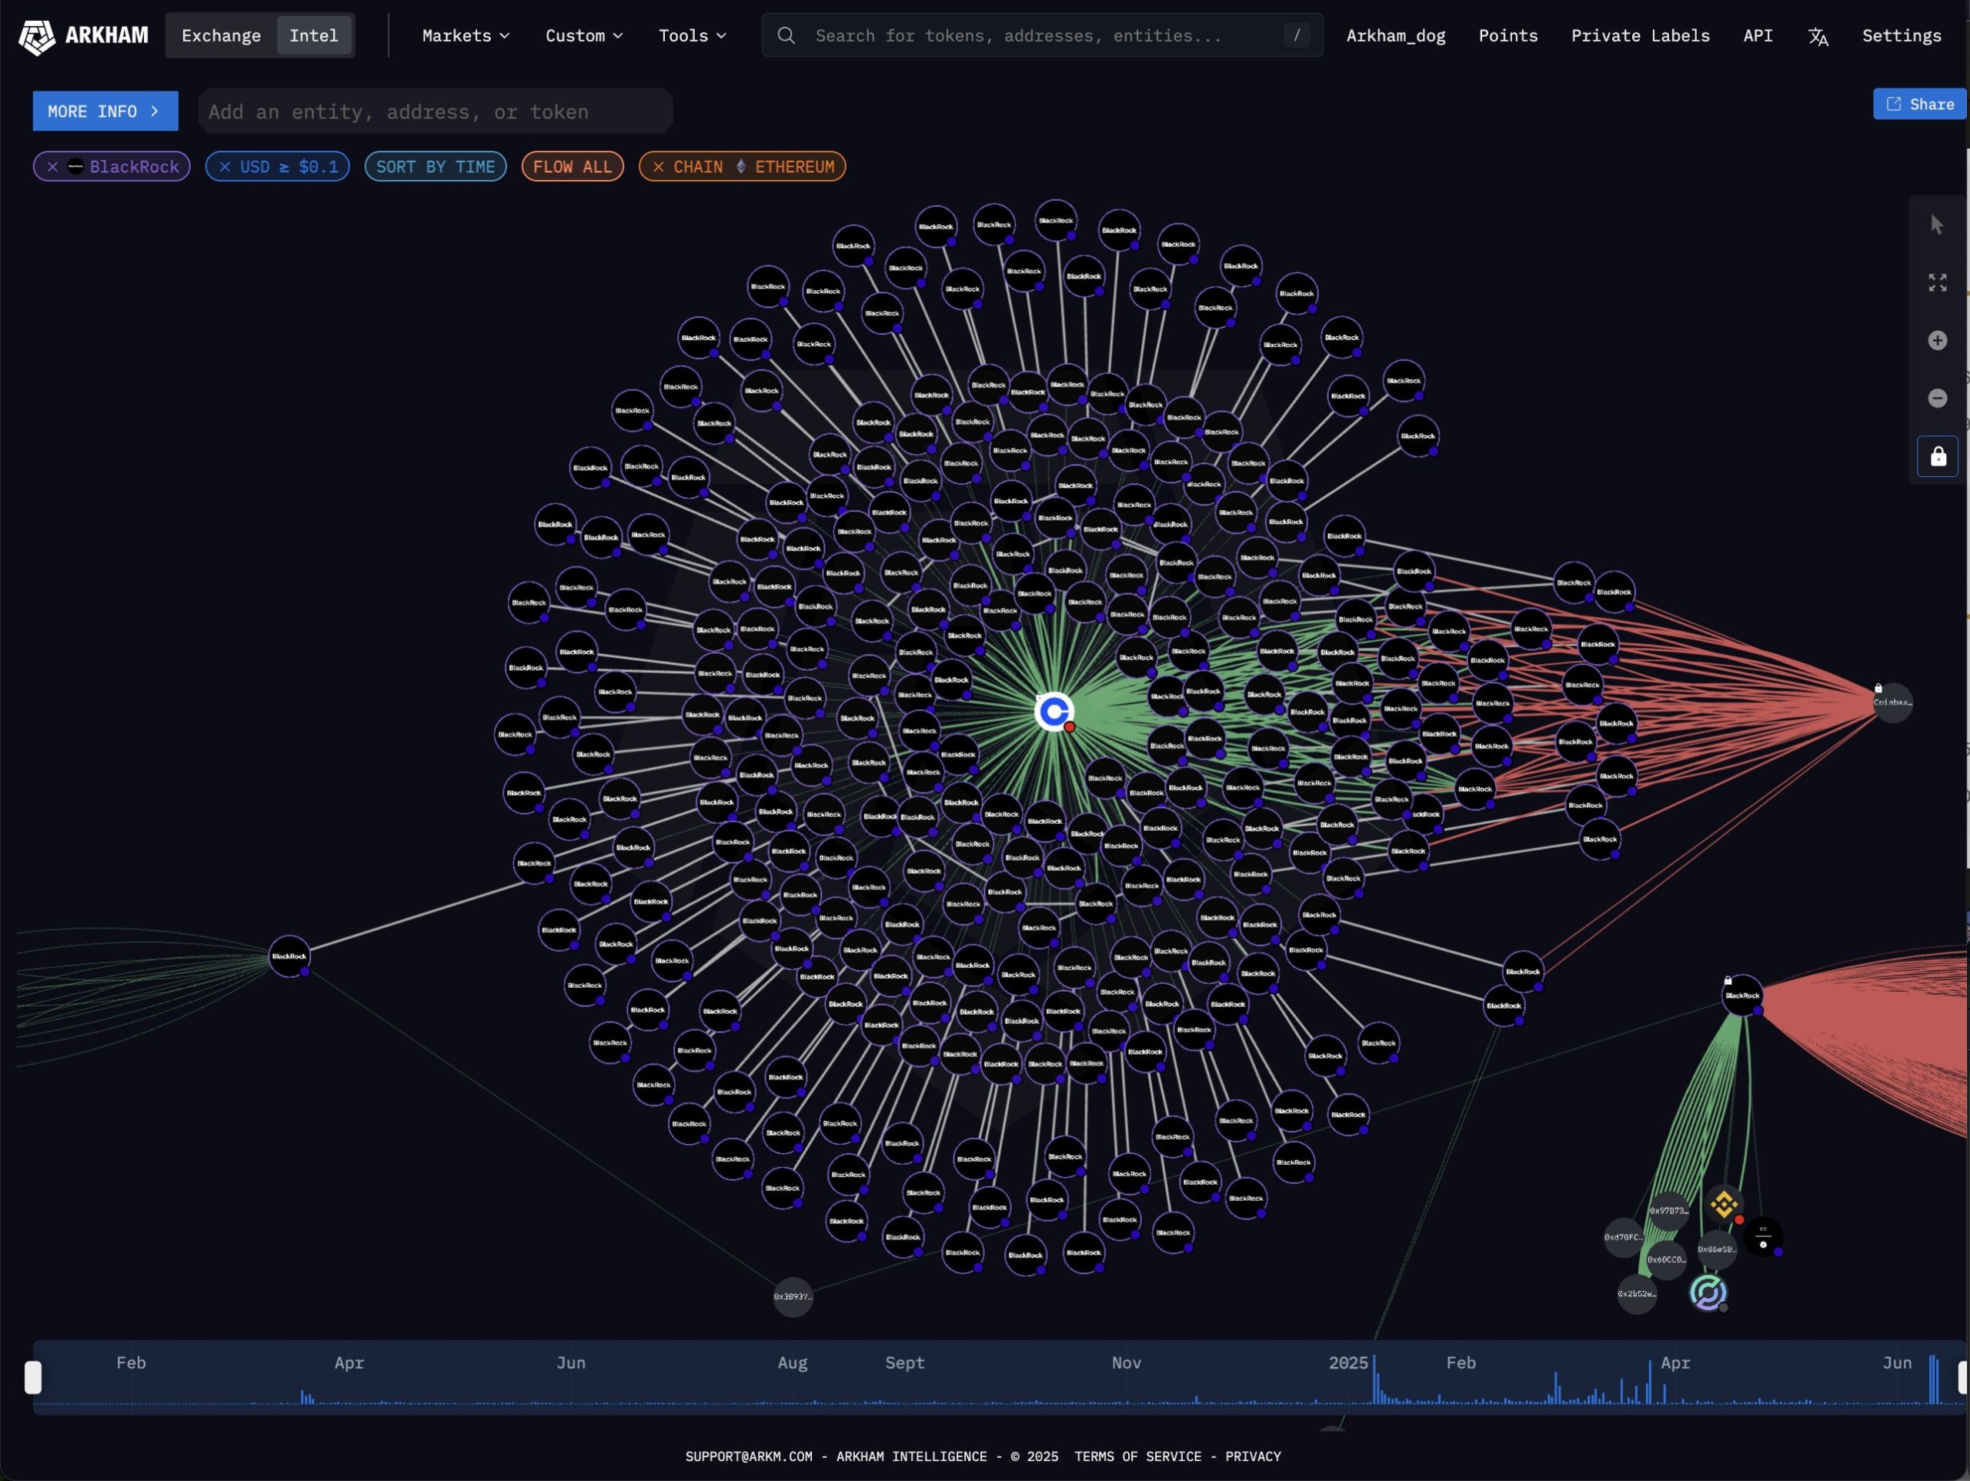This screenshot has height=1481, width=1970.
Task: Switch to Exchange mode
Action: tap(221, 35)
